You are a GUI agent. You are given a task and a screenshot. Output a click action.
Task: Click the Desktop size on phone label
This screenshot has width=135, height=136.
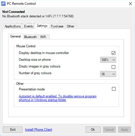tap(35, 60)
